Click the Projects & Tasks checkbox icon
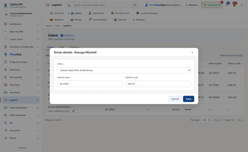Screen dimensions: 248x152 [x=5, y=62]
